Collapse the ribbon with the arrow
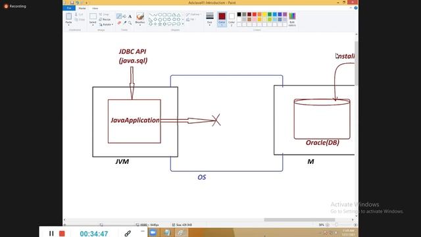The height and width of the screenshot is (237, 421). [x=351, y=8]
